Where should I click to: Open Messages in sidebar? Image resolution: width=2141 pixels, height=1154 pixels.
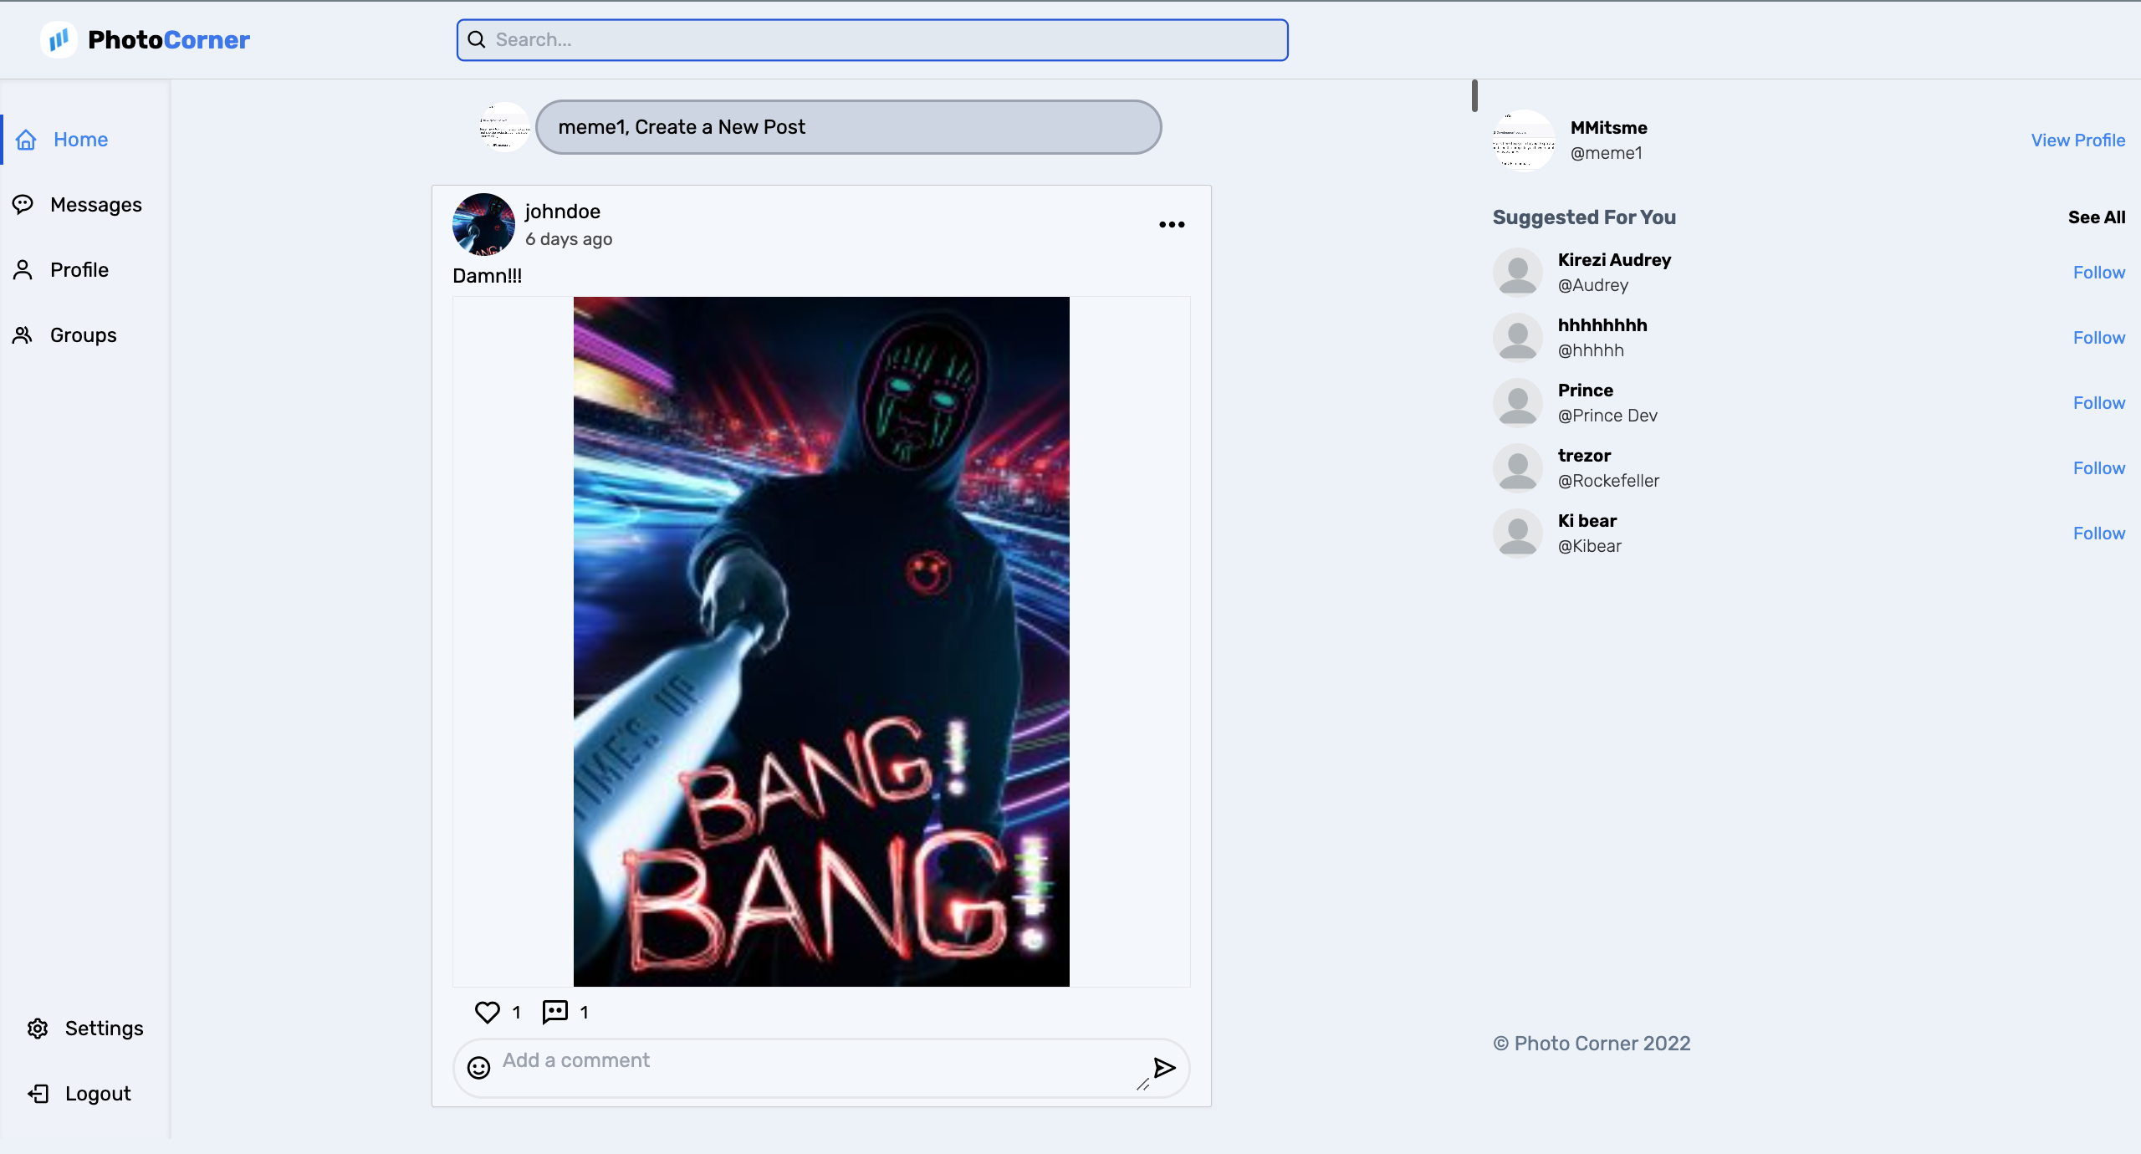pyautogui.click(x=95, y=204)
